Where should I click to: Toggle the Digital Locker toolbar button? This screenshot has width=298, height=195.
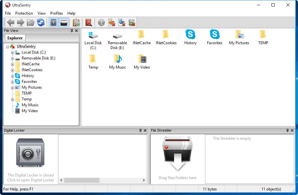(x=53, y=23)
